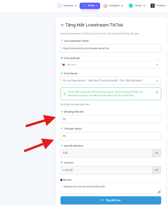Viewport: 167px width, 205px height.
Task: Click the Facebook logo icon
Action: pyautogui.click(x=59, y=6)
